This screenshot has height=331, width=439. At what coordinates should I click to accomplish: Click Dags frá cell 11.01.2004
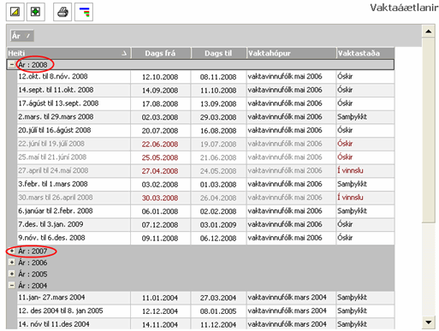160,298
